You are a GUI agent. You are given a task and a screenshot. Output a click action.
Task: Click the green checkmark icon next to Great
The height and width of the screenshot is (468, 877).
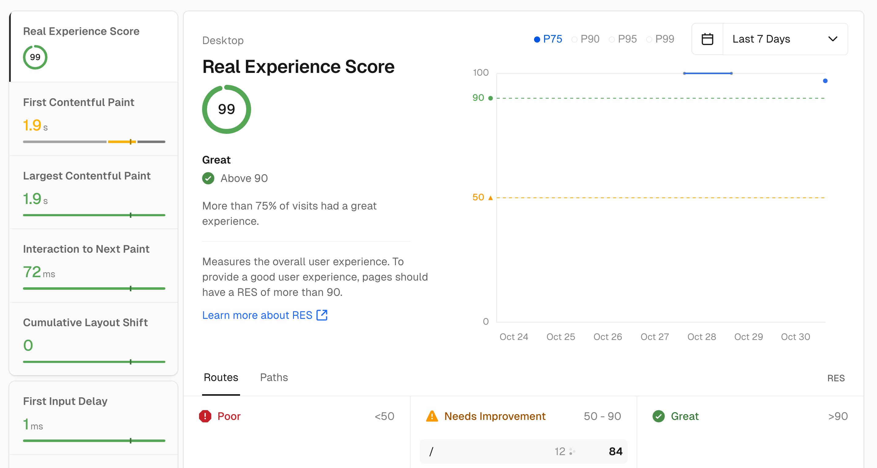tap(208, 178)
